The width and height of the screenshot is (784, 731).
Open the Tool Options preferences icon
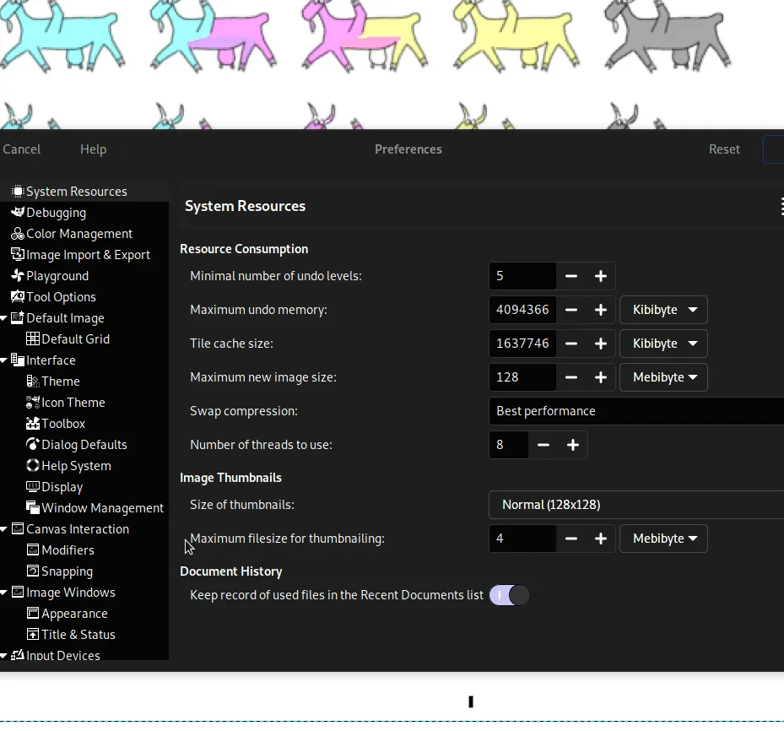point(17,297)
